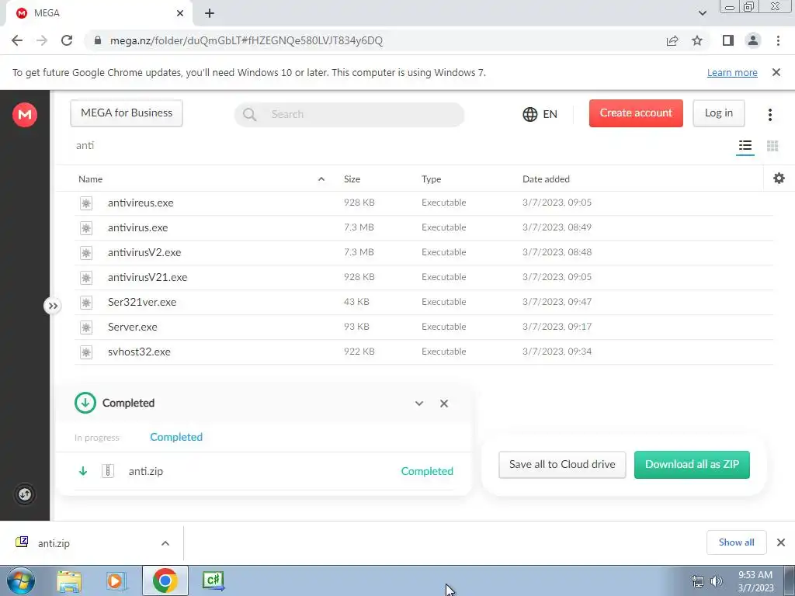Viewport: 795px width, 596px height.
Task: Dismiss the Chrome update notification bar
Action: coord(776,72)
